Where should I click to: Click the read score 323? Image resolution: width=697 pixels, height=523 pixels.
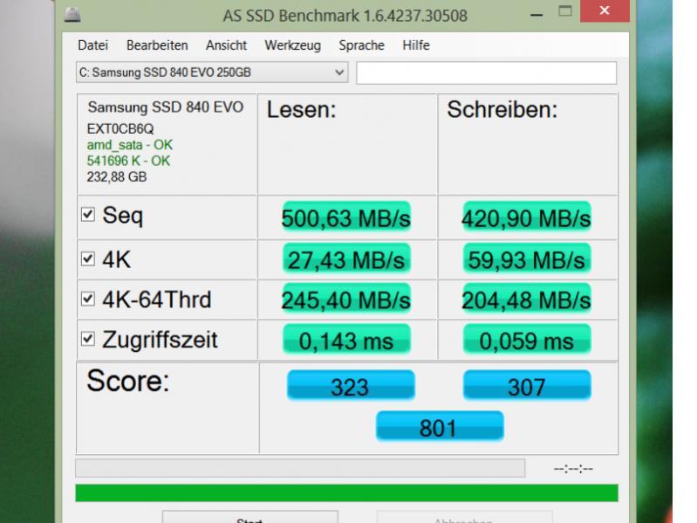(x=351, y=385)
